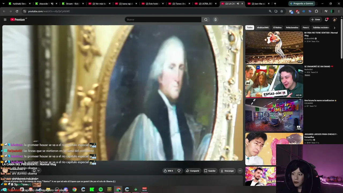Open Una locura la nueva actualizacion title

320,101
